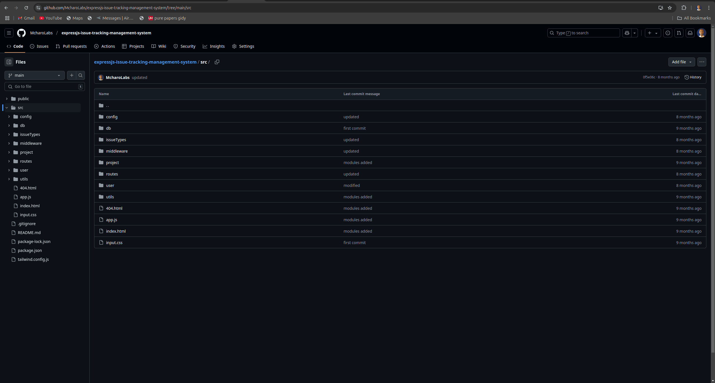Switch to the Actions tab
The width and height of the screenshot is (715, 383).
pos(108,46)
